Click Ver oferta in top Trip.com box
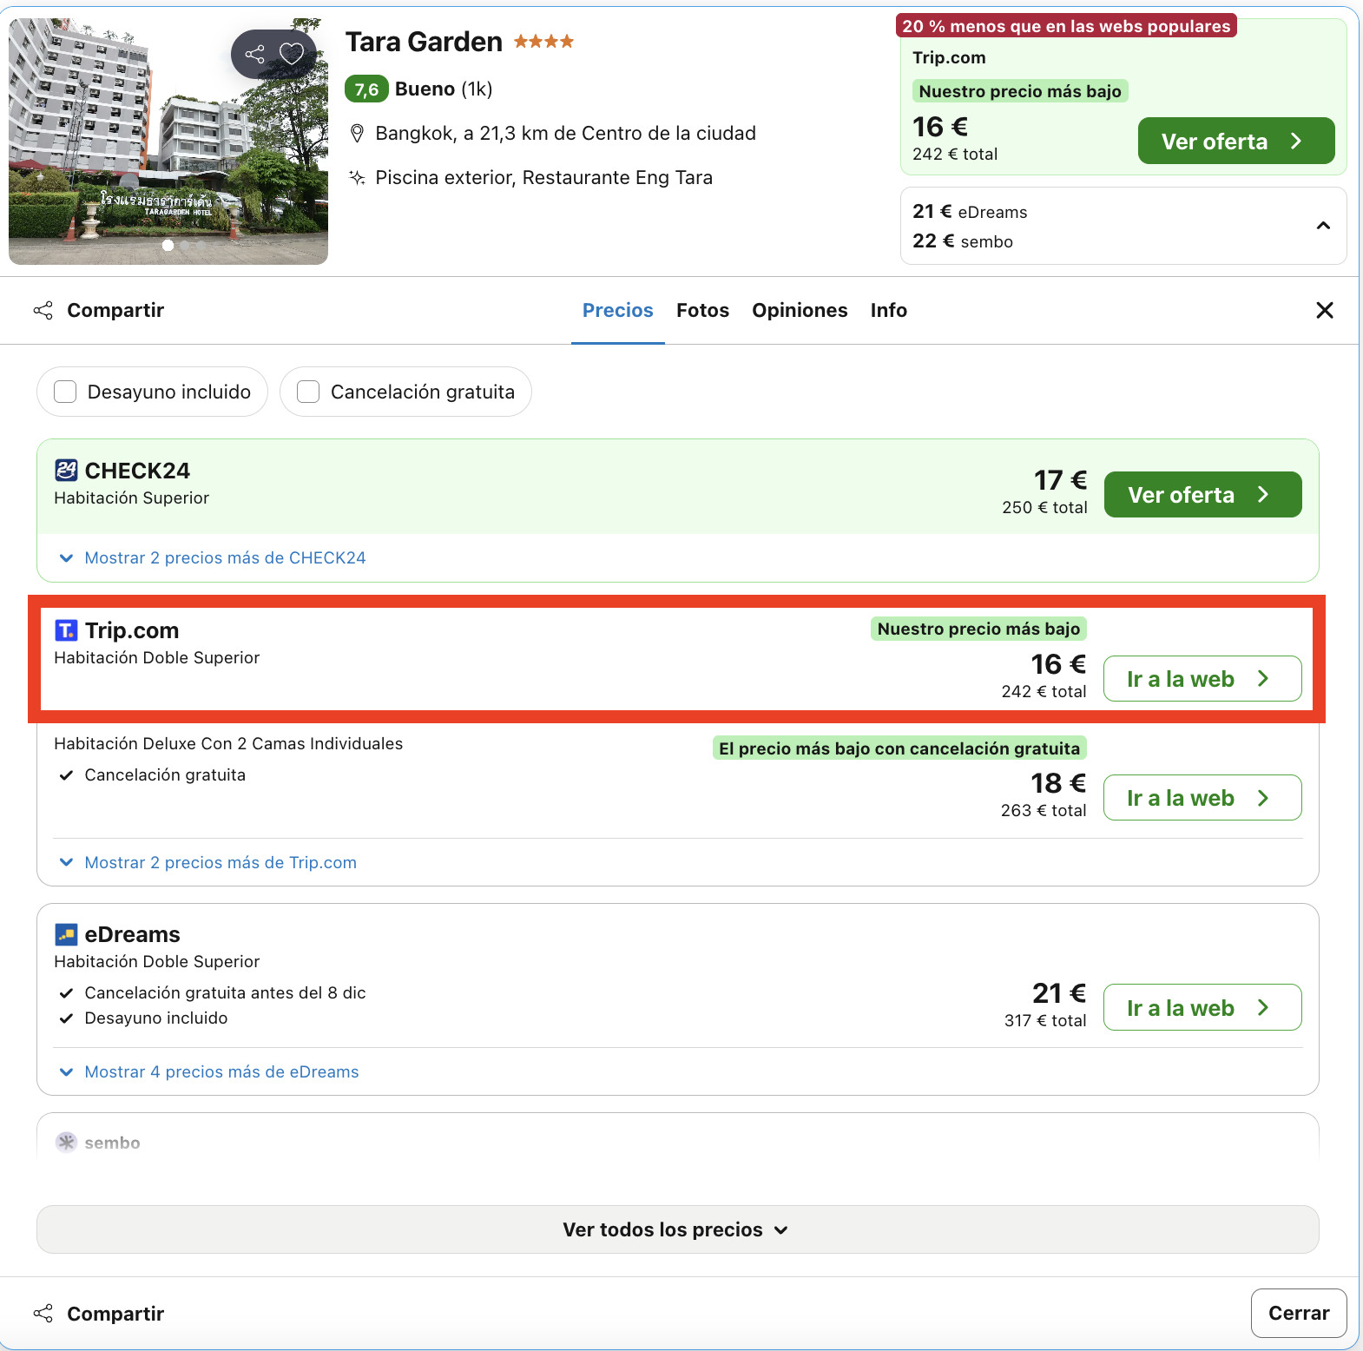Screen dimensions: 1363x1351 [x=1236, y=141]
